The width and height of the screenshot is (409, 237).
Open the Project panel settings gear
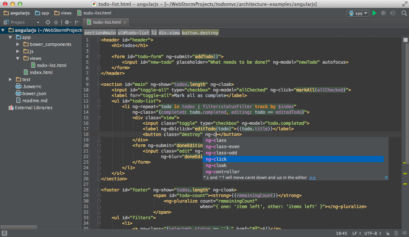pos(67,23)
